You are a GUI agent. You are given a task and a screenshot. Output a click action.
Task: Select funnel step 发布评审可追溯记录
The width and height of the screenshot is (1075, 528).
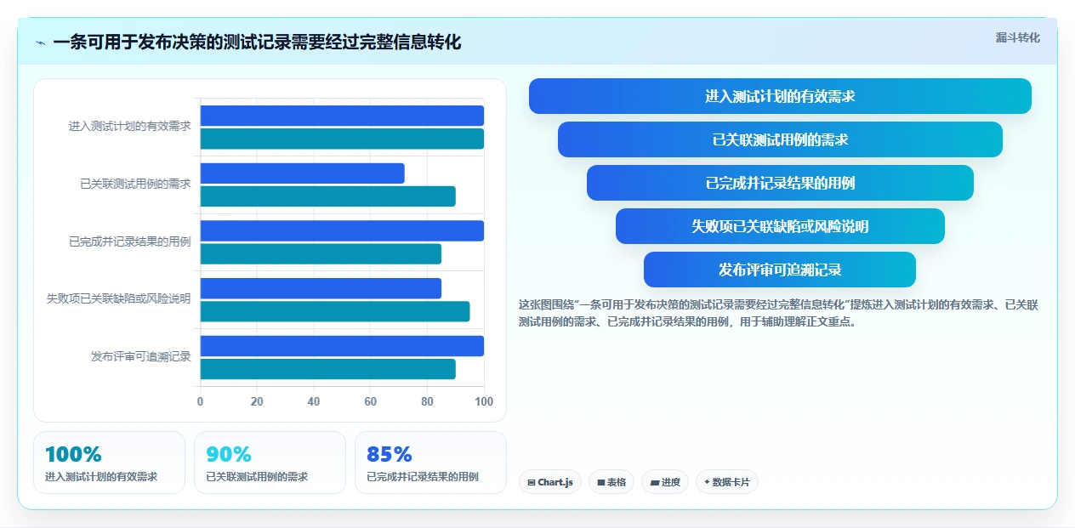click(780, 270)
